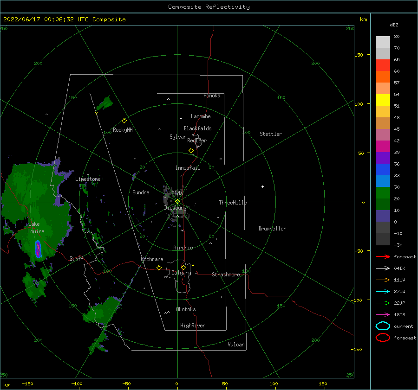Pick the yellow 51-54 dBZ color band
Viewport: 418px width, 390px height.
(x=383, y=100)
